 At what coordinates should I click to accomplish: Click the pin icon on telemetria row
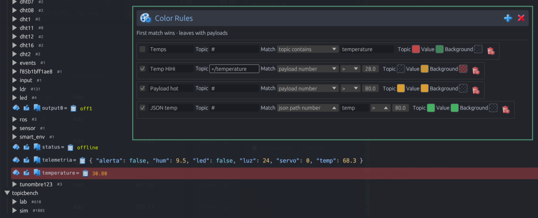coord(26,160)
